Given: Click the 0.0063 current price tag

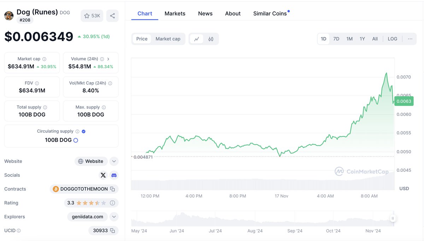Looking at the screenshot, I should pos(404,101).
